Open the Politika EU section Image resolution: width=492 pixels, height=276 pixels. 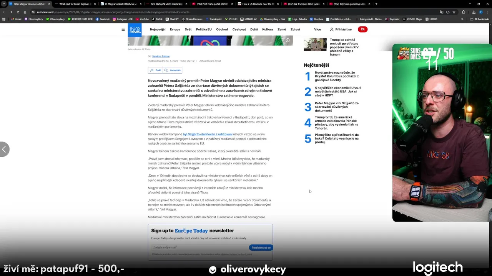pos(204,30)
